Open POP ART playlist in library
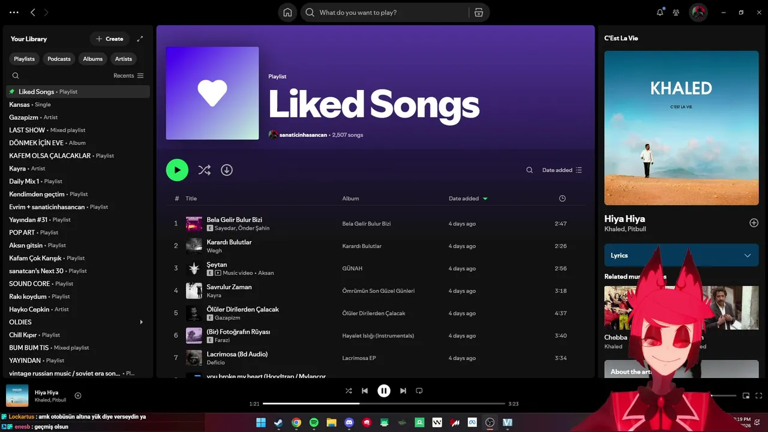Image resolution: width=768 pixels, height=432 pixels. point(78,232)
